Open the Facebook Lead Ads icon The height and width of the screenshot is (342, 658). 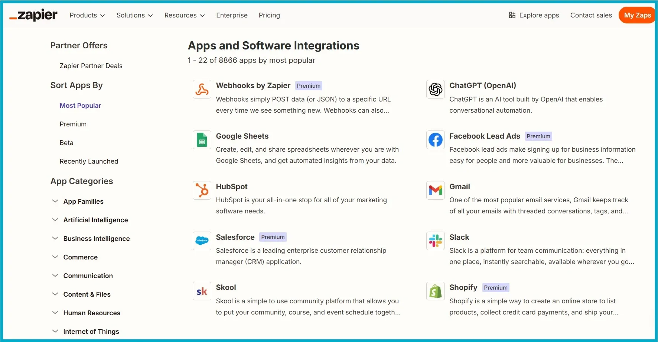coord(435,139)
